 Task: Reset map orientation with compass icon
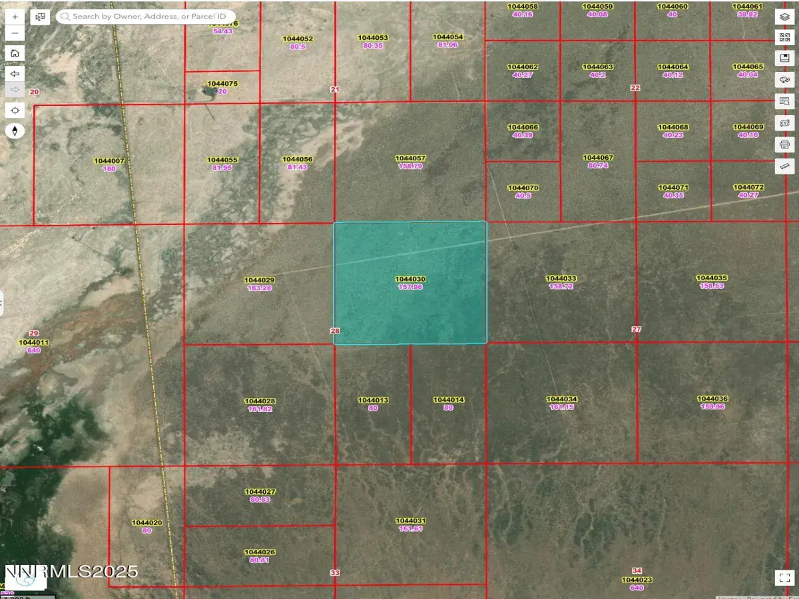15,130
